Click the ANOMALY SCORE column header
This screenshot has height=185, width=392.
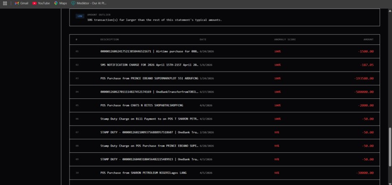pyautogui.click(x=285, y=39)
